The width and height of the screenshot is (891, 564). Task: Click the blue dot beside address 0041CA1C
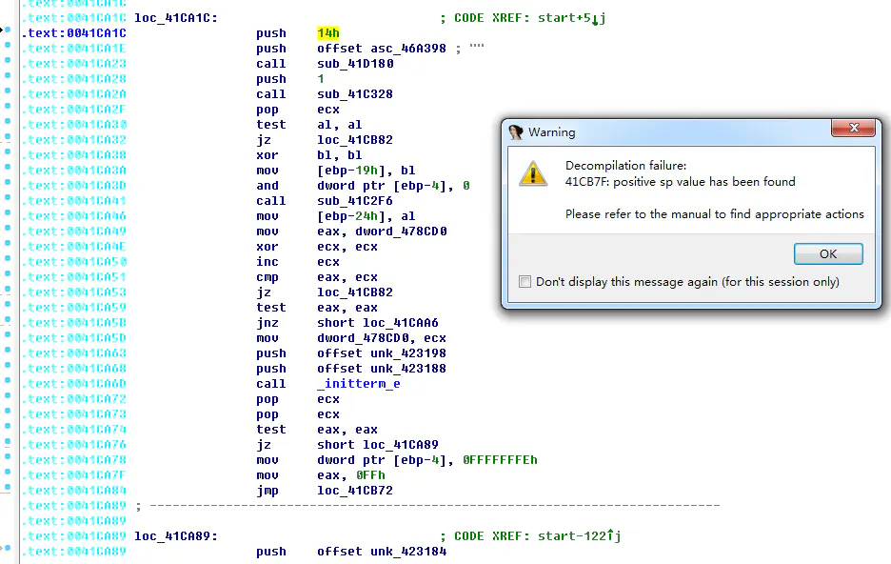click(x=8, y=32)
